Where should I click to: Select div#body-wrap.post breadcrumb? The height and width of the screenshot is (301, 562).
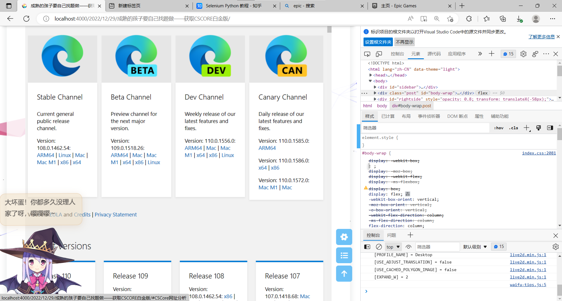tap(412, 106)
